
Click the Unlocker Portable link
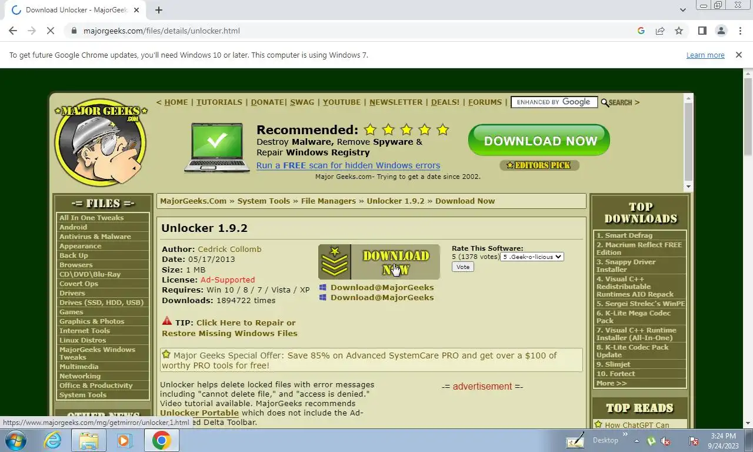click(x=199, y=413)
